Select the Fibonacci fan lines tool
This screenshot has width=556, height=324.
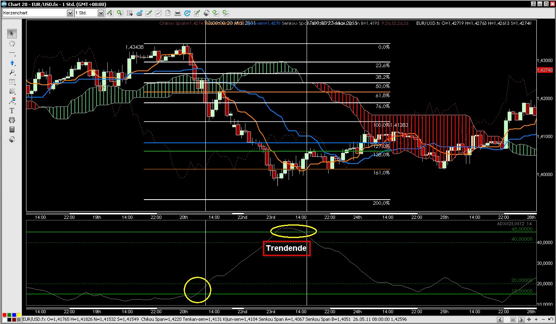(12, 91)
